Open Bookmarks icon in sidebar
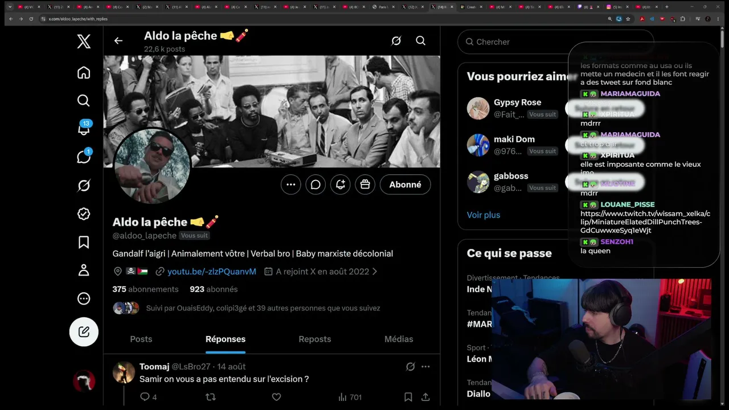This screenshot has height=410, width=729. pyautogui.click(x=84, y=243)
